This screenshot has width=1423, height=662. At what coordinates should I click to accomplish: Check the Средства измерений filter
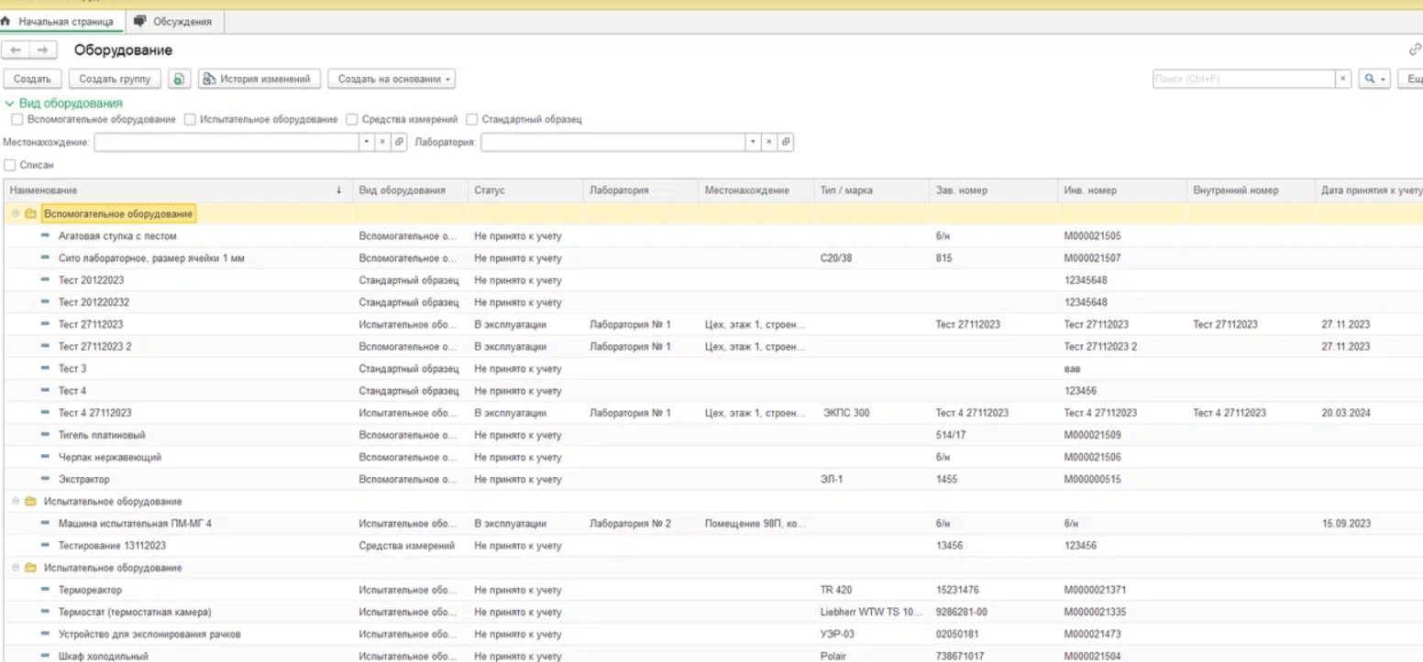[x=353, y=119]
